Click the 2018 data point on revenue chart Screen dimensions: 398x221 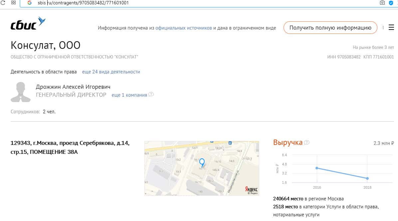tap(367, 178)
